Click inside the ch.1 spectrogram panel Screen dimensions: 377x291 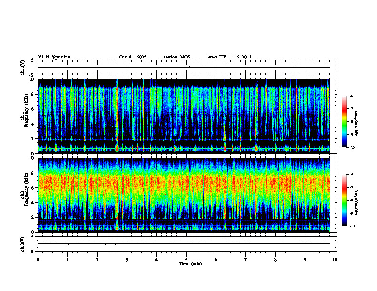pyautogui.click(x=184, y=116)
